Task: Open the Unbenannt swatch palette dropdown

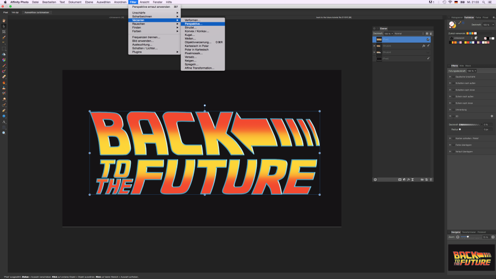Action: click(462, 38)
